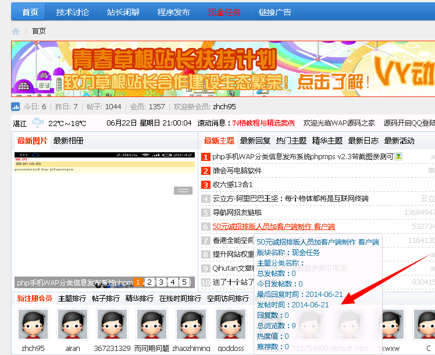Open 站长闲聊 in navigation bar
Image resolution: width=435 pixels, height=355 pixels.
point(123,12)
